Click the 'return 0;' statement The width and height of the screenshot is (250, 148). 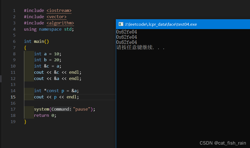click(45, 115)
